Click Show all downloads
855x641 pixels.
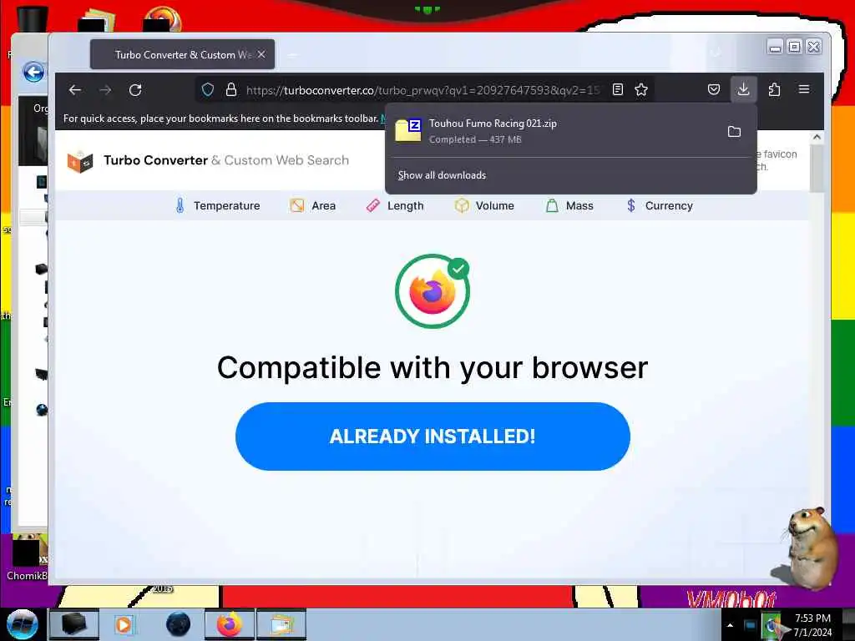point(442,175)
